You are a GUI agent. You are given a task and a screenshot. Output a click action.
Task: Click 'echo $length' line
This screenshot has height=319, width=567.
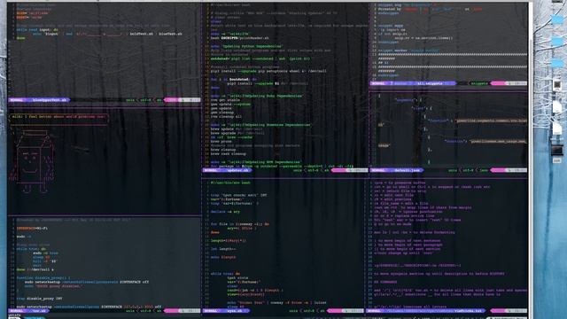[223, 257]
